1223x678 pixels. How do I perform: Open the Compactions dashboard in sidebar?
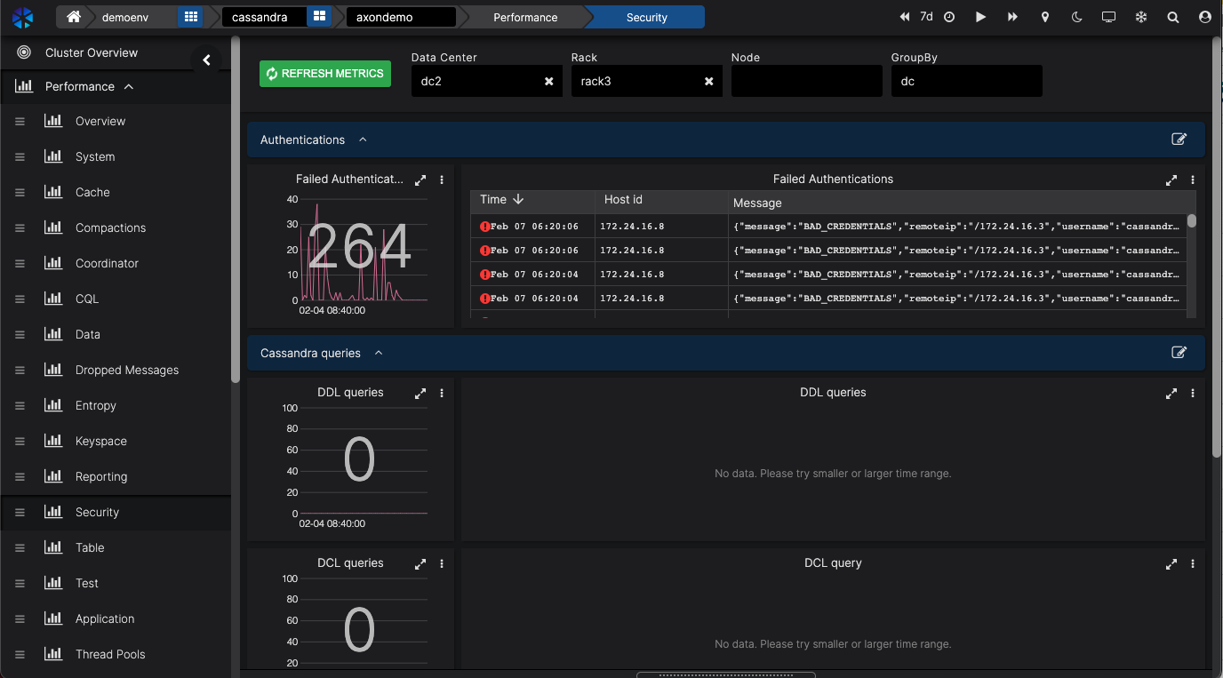(x=110, y=227)
